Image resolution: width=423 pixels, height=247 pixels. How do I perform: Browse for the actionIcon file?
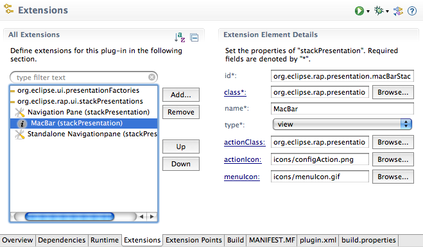coord(393,159)
